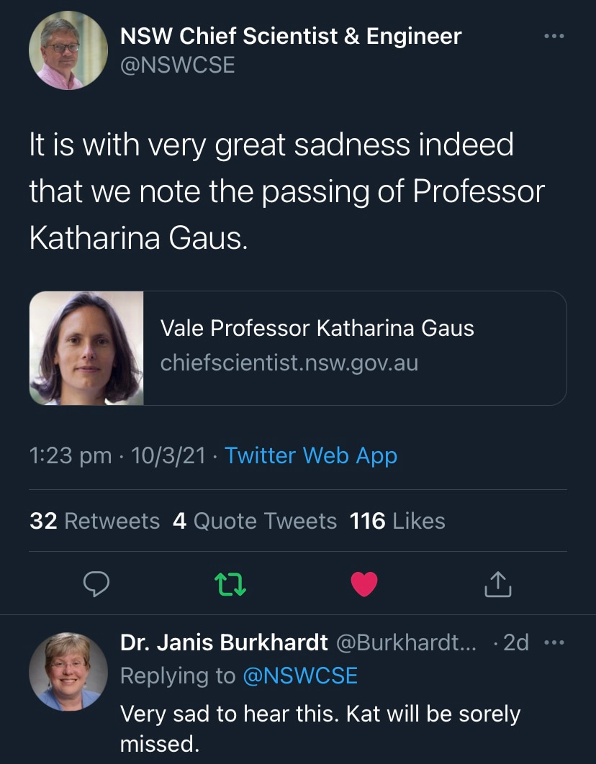Unlike the tweet via red heart
The height and width of the screenshot is (764, 596).
[364, 586]
